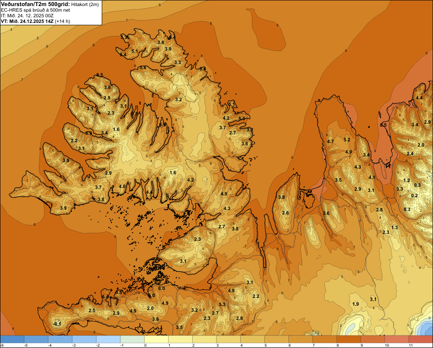Pick the legend color between -2 and -1
Screen dimensions: 433x348
coord(108,339)
